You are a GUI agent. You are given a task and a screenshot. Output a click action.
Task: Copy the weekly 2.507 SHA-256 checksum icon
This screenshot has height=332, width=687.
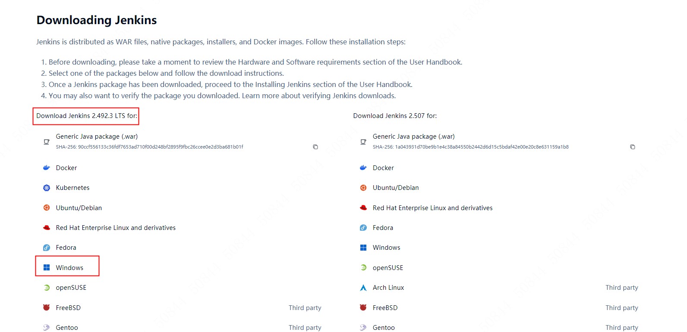click(x=633, y=147)
